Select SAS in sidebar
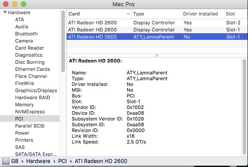The width and height of the screenshot is (248, 167). [20, 147]
